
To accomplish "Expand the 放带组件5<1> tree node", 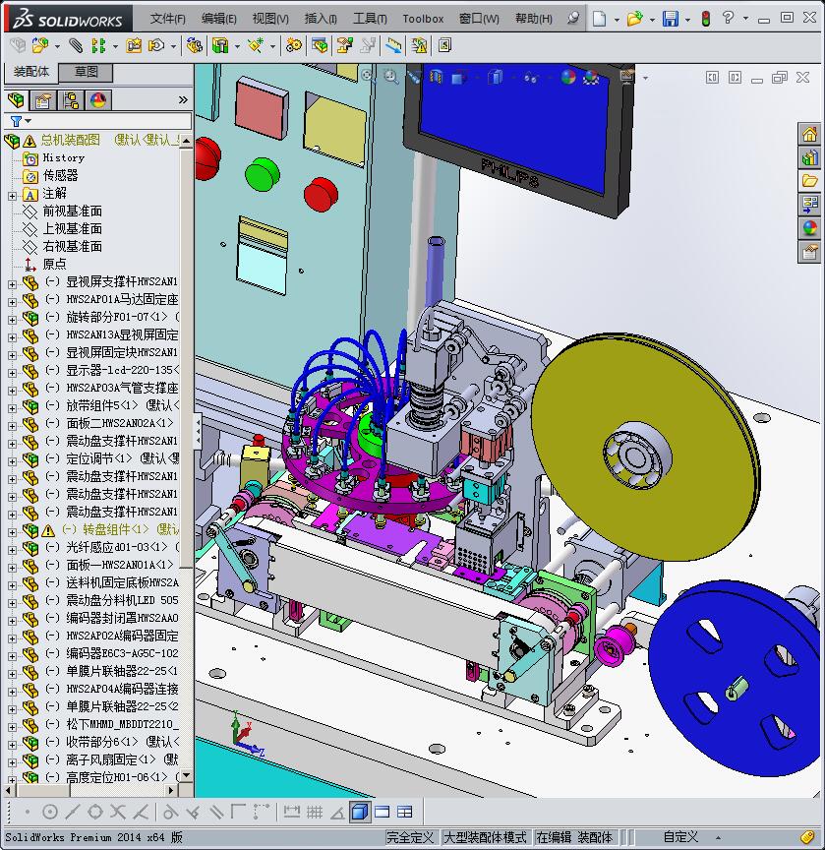I will point(12,408).
